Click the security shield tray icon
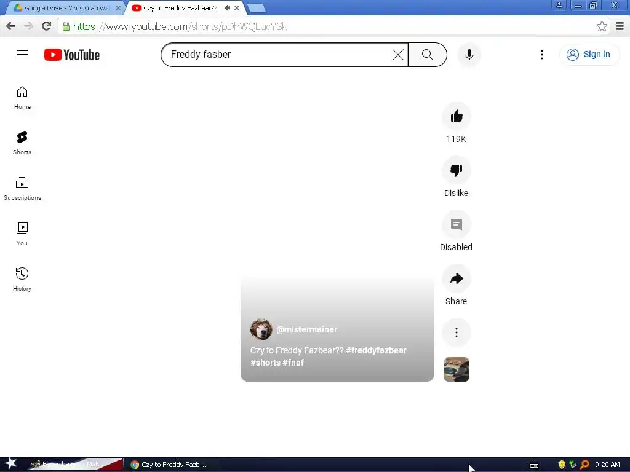Image resolution: width=630 pixels, height=472 pixels. click(x=562, y=465)
